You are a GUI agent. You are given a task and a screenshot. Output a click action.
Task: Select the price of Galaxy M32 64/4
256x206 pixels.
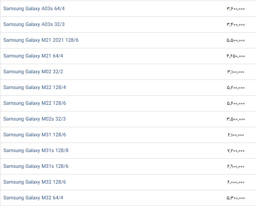236,198
